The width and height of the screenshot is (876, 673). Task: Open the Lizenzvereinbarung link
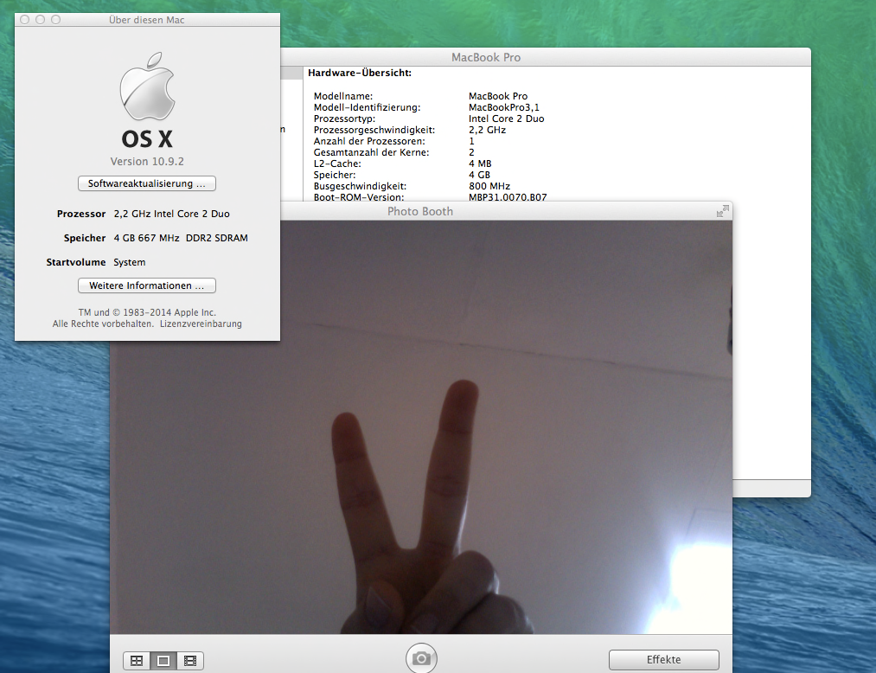click(201, 324)
